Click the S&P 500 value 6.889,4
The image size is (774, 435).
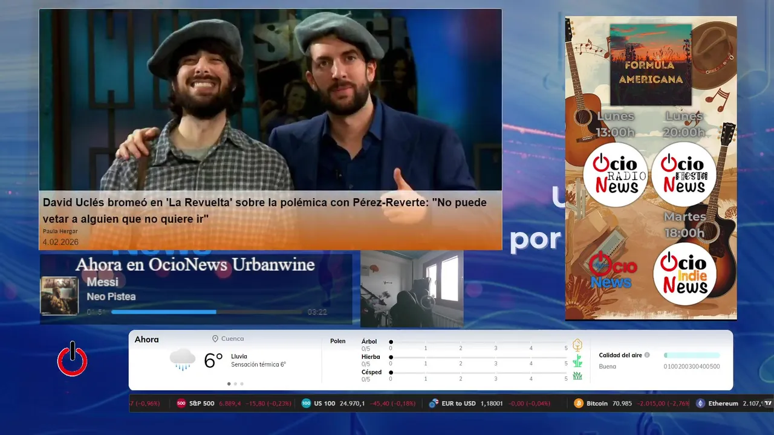230,403
